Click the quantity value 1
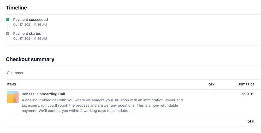Screen dimensions: 261x133 coord(213,94)
